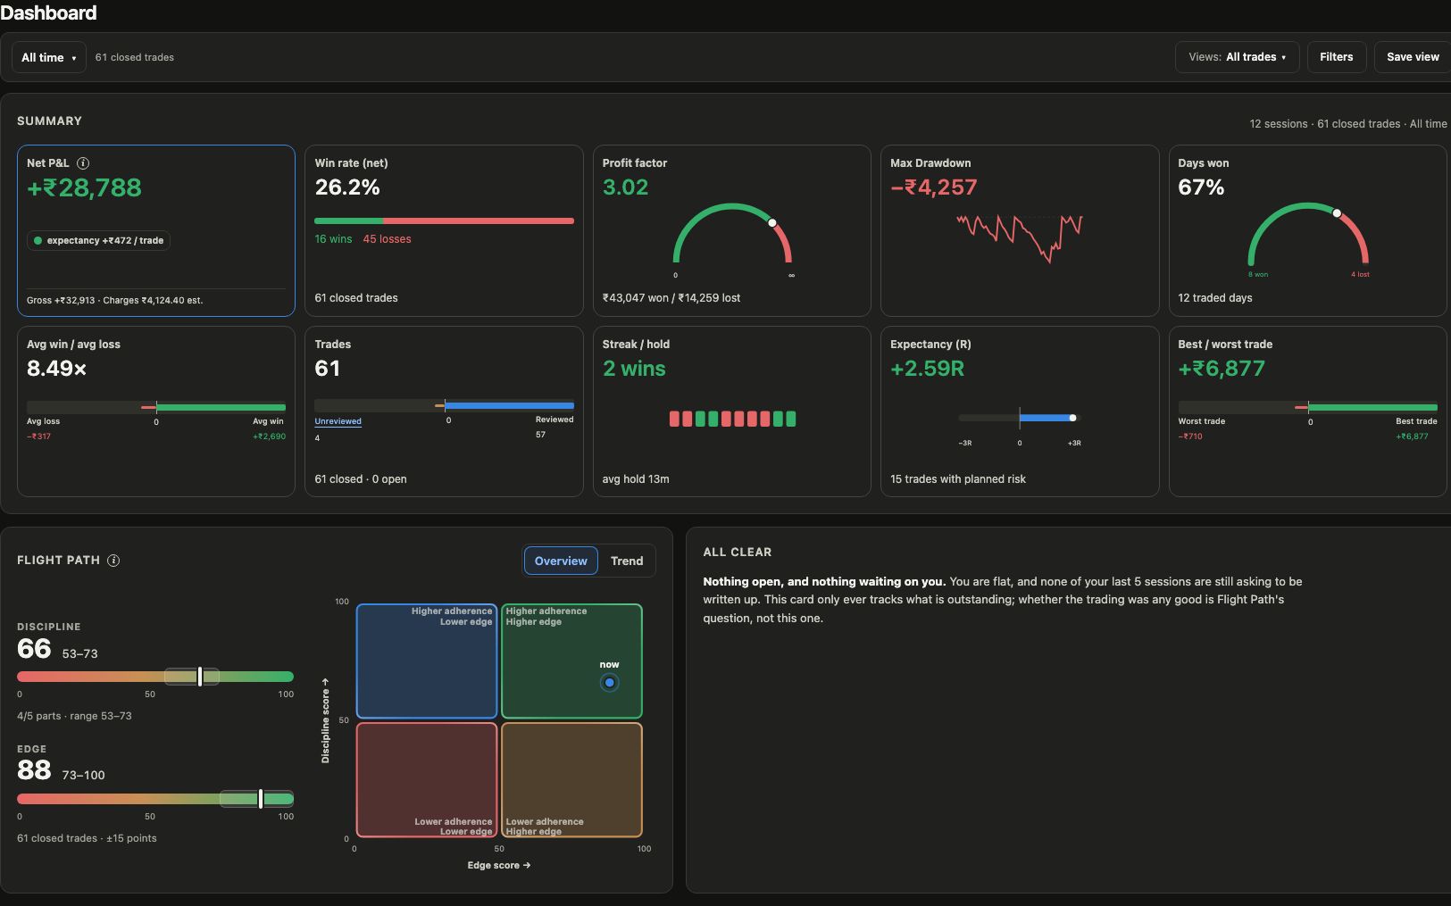Click the worst trade value −₹710
Screen dimensions: 1451x906
tap(1190, 436)
